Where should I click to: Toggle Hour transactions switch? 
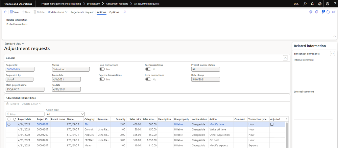pyautogui.click(x=101, y=69)
